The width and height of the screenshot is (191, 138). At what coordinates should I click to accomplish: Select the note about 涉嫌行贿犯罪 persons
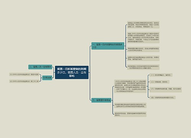pyautogui.click(x=130, y=105)
